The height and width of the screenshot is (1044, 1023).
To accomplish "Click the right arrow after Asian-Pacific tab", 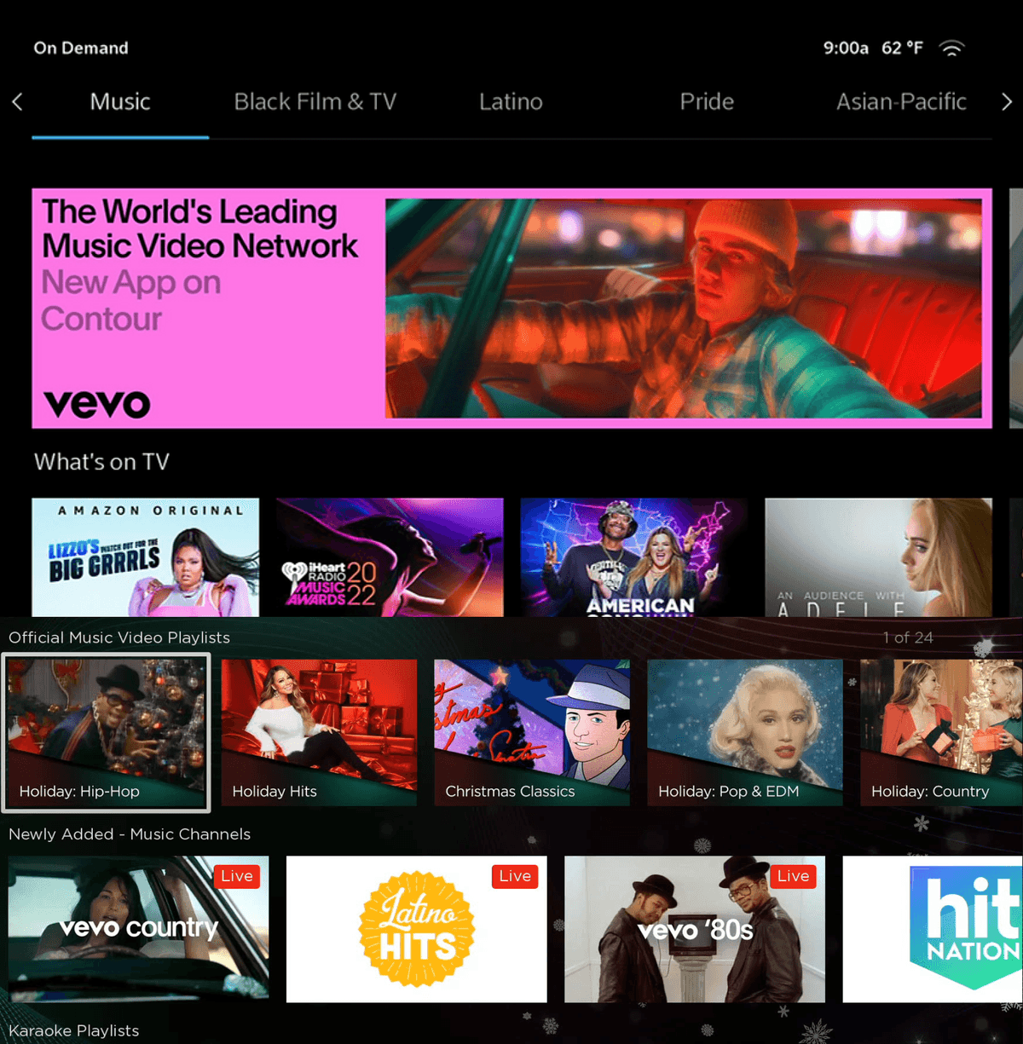I will pos(1007,102).
